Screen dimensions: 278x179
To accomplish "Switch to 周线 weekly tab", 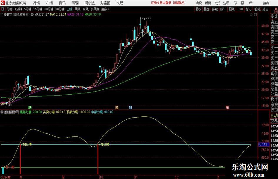I will (x=77, y=9).
